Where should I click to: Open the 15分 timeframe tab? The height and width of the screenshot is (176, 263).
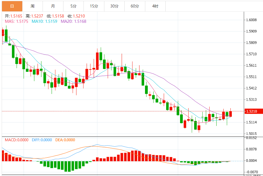(x=94, y=6)
